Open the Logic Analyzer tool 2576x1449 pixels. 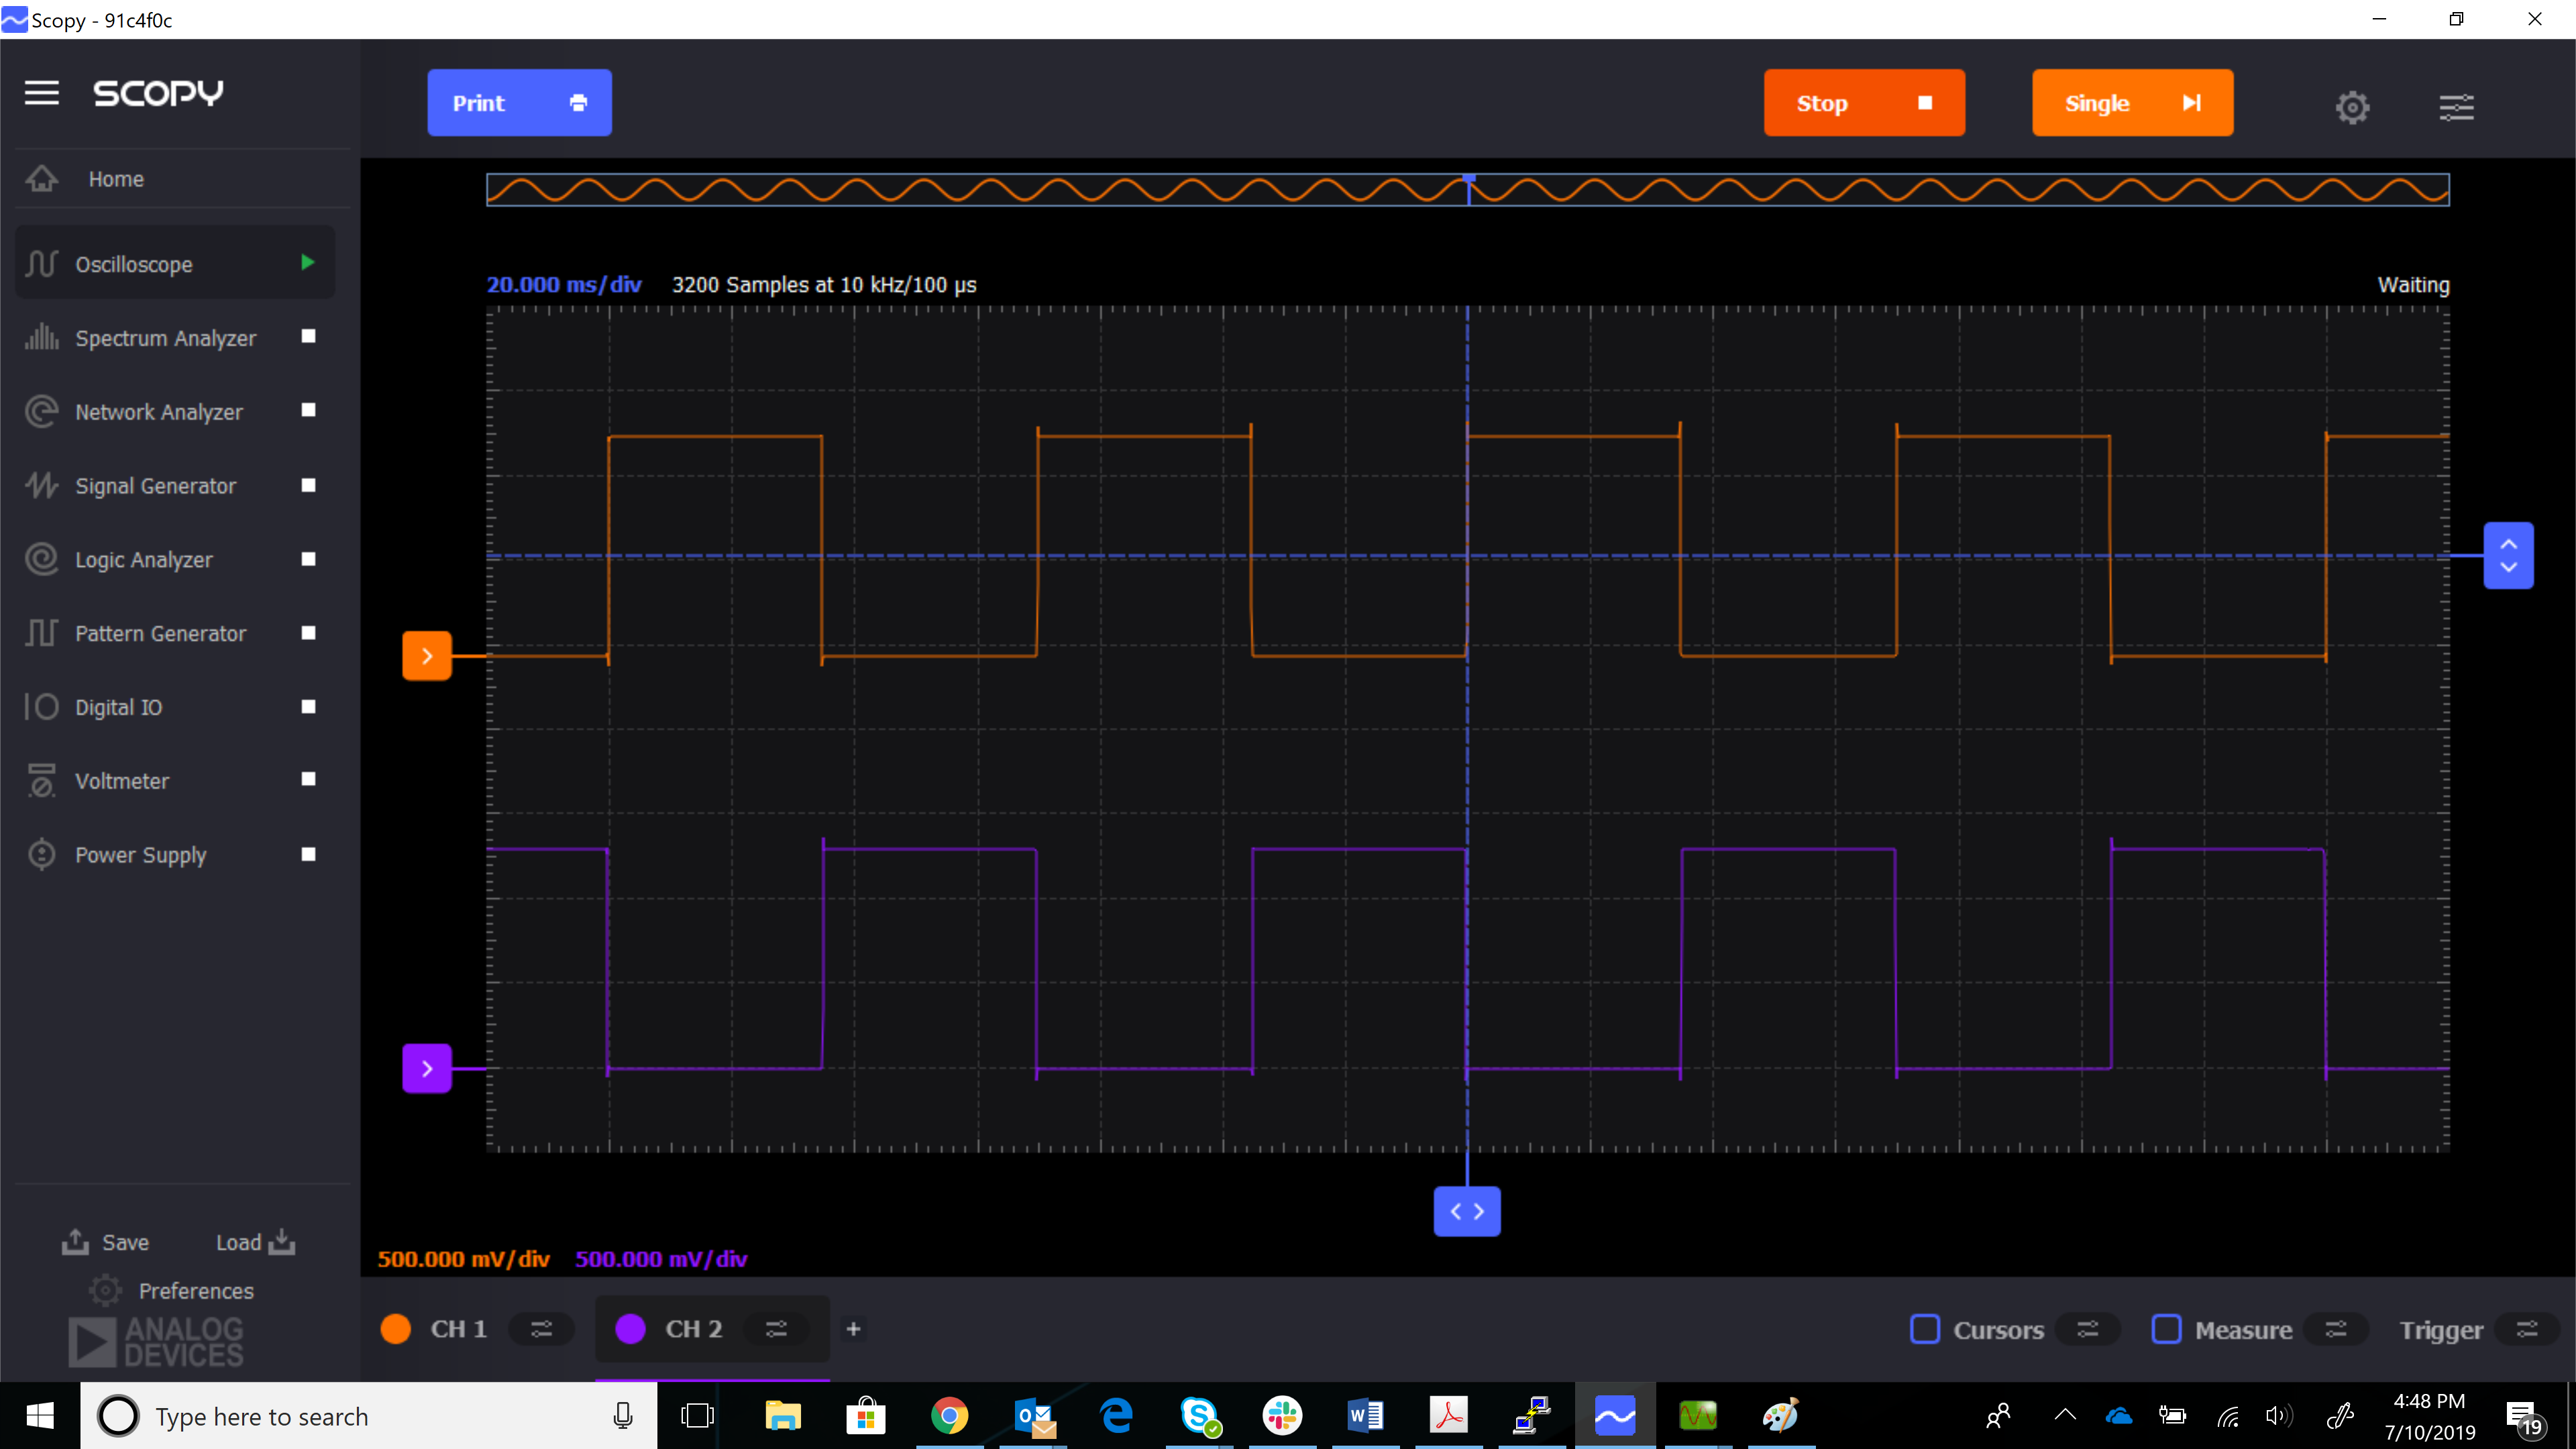[144, 559]
